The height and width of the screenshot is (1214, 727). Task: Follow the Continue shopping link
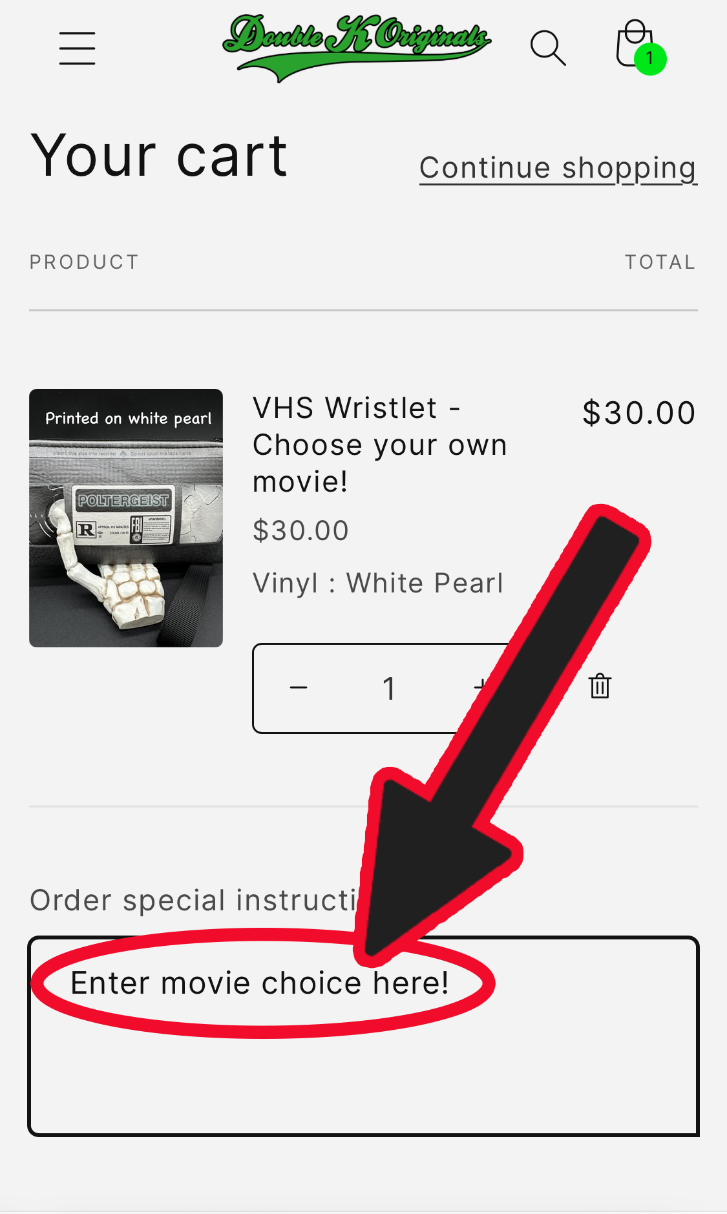[558, 168]
